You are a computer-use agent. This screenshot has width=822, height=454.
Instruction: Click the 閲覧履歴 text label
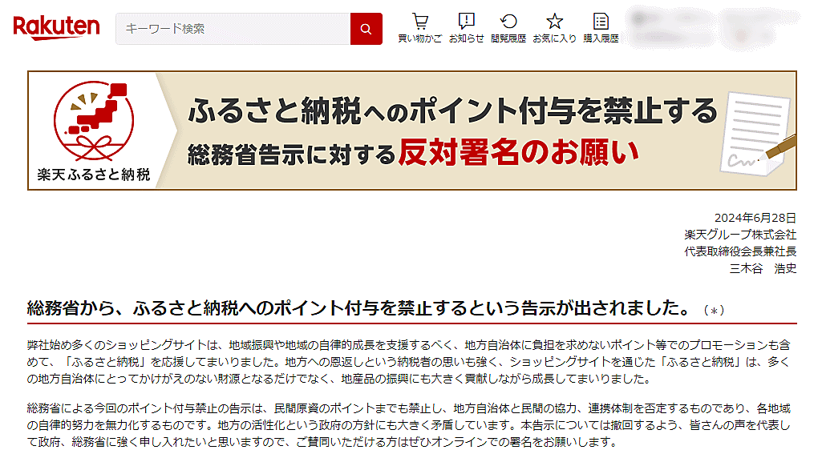click(508, 38)
